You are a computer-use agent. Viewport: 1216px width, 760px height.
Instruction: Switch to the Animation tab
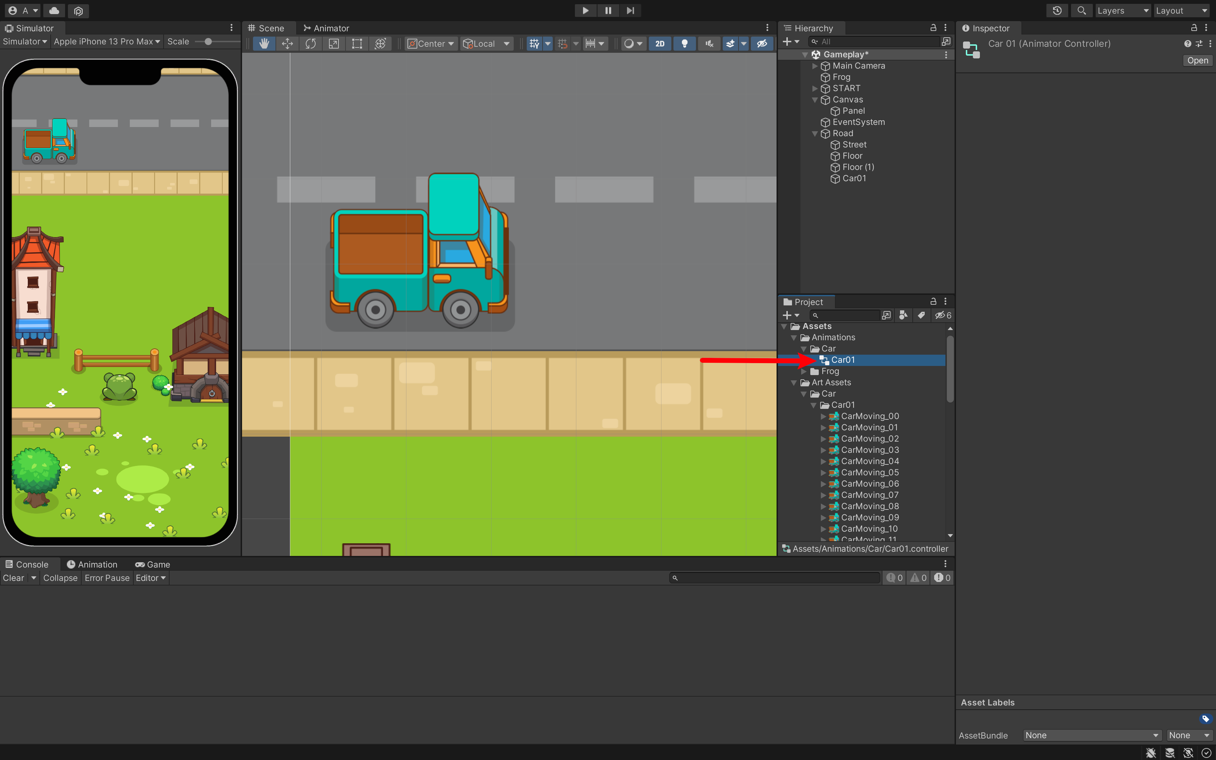92,564
